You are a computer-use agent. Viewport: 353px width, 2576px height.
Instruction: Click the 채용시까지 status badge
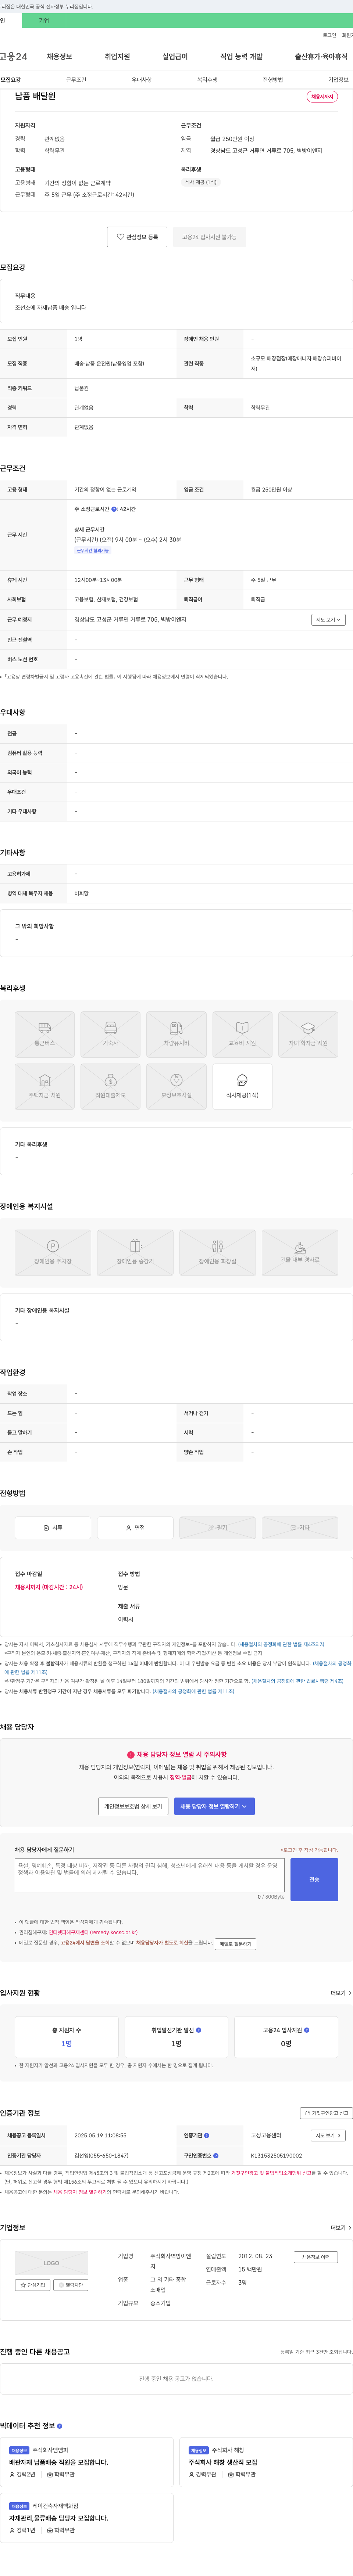coord(322,97)
